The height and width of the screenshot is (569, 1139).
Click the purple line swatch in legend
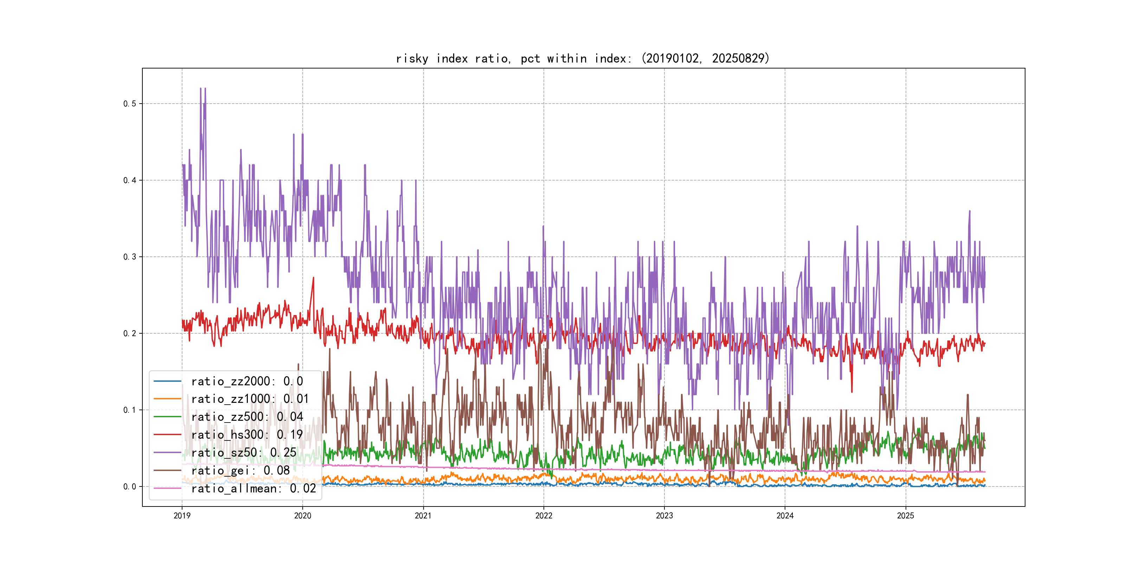[168, 452]
